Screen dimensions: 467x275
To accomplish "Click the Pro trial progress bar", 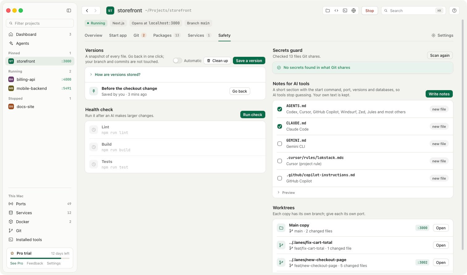I will point(40,258).
